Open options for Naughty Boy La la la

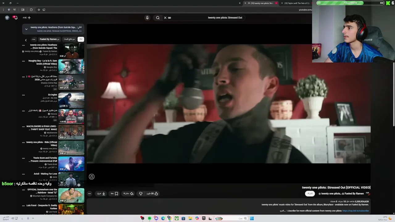point(23,61)
